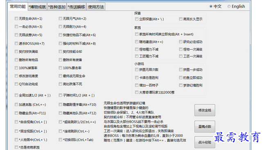
Task: Tick 一击必杀(Alt+3) checkbox
Action: [x=16, y=27]
